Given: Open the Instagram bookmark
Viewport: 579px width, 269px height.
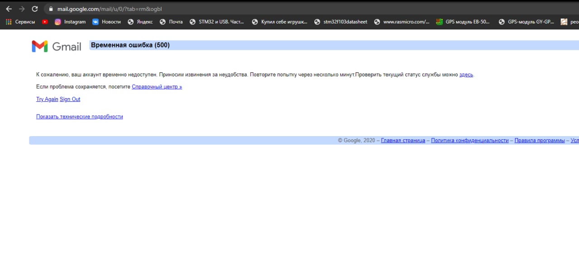Looking at the screenshot, I should click(x=70, y=22).
